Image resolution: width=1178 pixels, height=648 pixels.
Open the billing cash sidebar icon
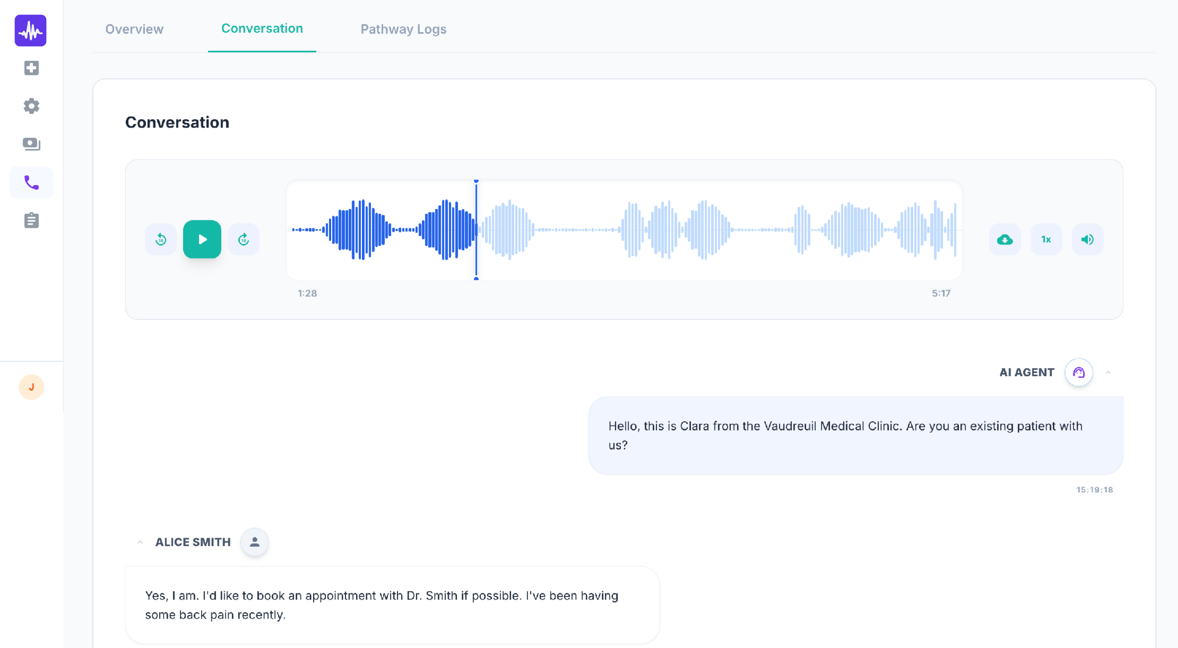[x=31, y=144]
